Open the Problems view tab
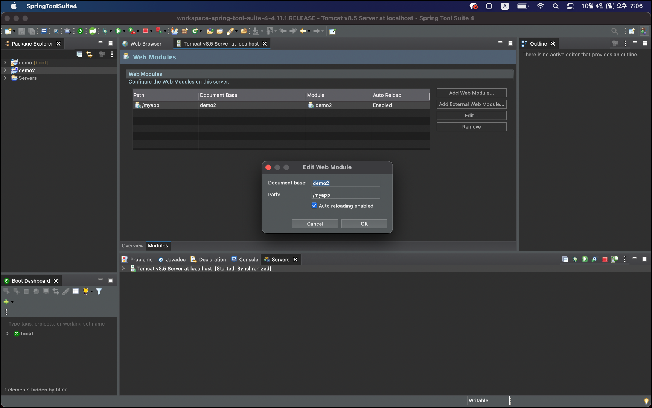 (x=137, y=259)
